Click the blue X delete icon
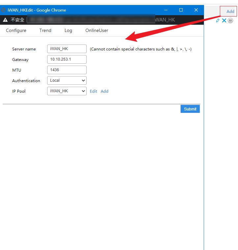This screenshot has width=238, height=250. [x=224, y=20]
